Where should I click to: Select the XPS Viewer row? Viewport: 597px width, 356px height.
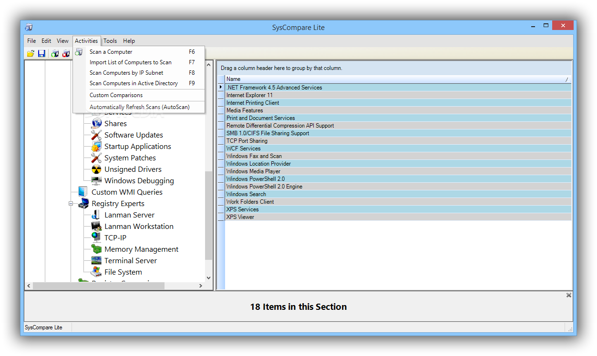[x=398, y=217]
